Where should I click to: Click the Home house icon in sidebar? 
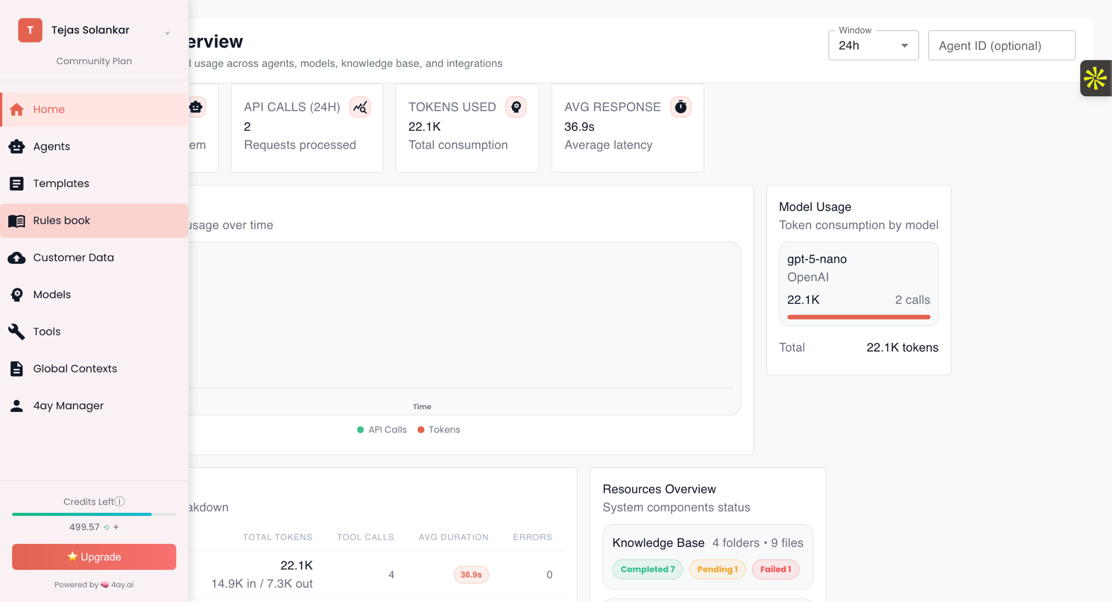[17, 109]
